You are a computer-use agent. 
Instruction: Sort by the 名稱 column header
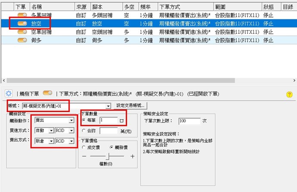(51, 7)
